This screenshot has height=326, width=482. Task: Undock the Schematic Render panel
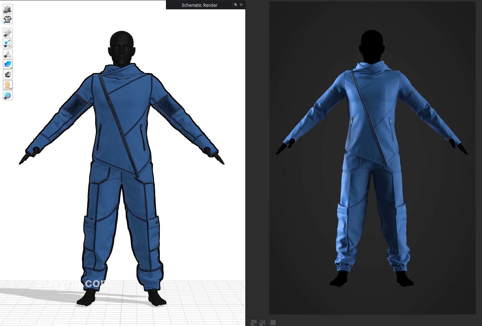(x=235, y=5)
